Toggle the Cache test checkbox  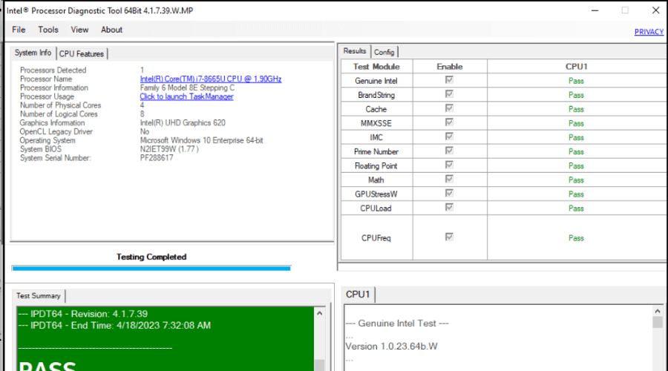[449, 108]
